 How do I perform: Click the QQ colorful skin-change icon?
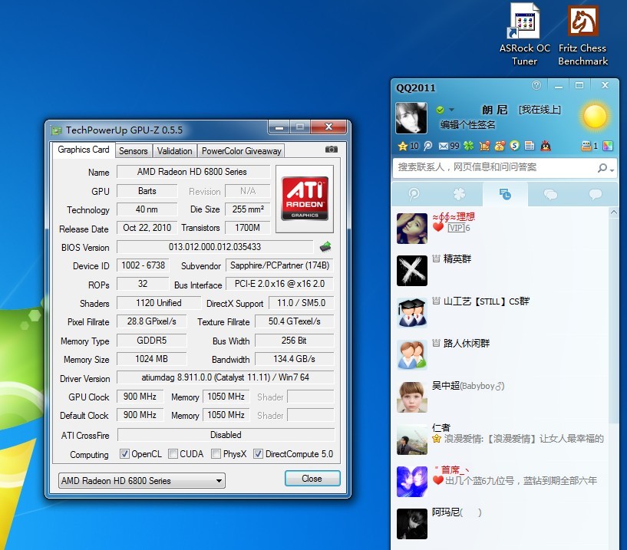point(608,146)
